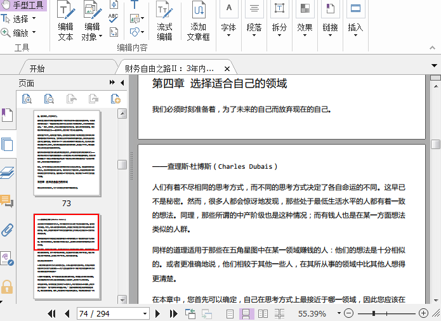Open the page number dropdown arrow
441x321 pixels.
(145, 313)
